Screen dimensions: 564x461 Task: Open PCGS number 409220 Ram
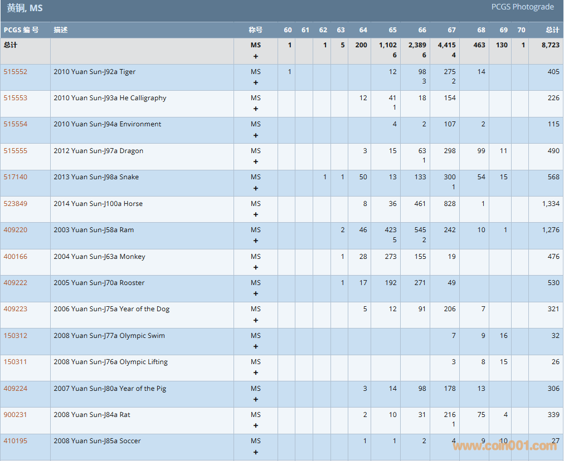pyautogui.click(x=16, y=230)
